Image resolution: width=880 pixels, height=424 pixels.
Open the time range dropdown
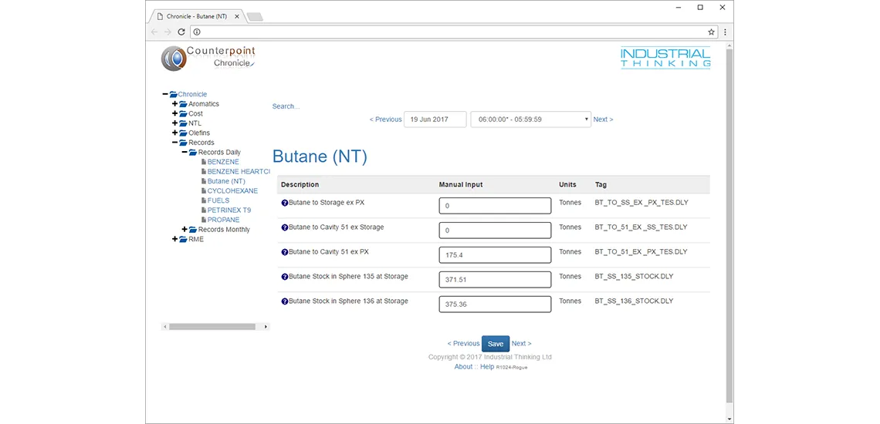530,119
